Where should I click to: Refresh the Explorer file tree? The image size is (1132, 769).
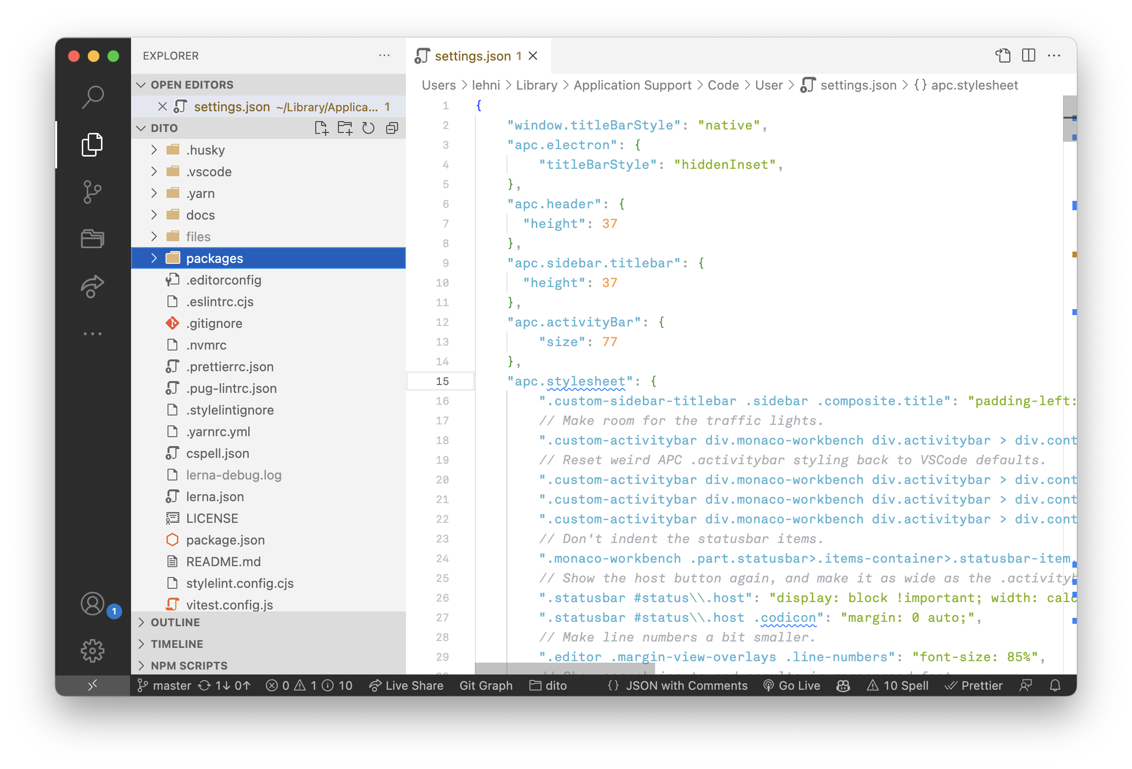coord(368,128)
